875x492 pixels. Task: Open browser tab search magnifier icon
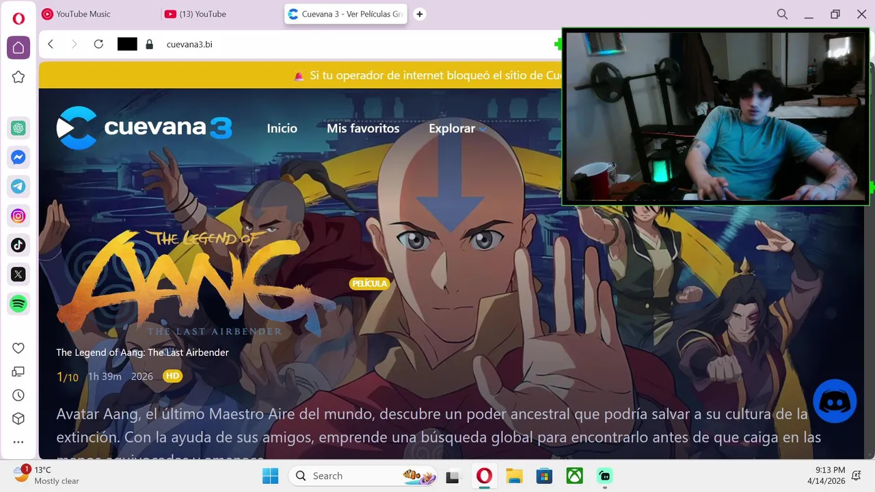coord(783,14)
